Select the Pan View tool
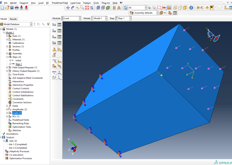 68,8
